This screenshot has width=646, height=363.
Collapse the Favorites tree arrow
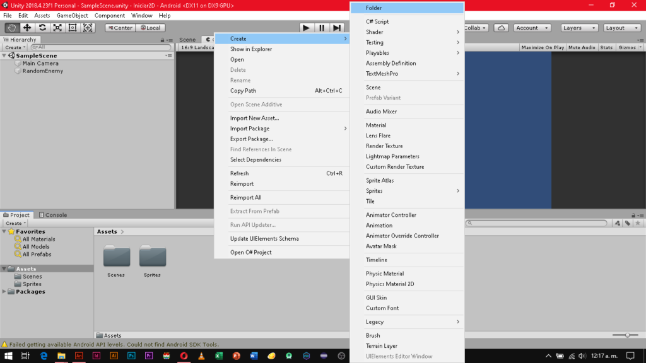coord(4,232)
